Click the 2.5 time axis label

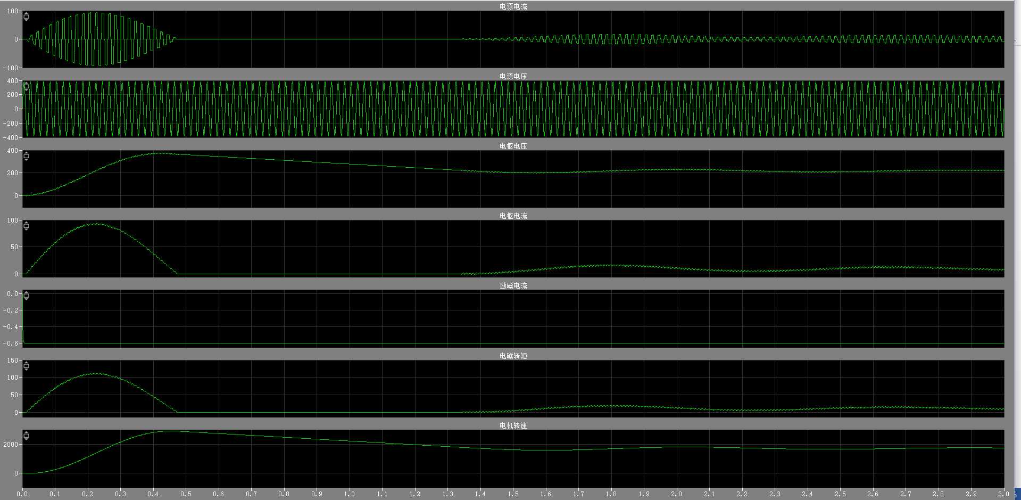pos(840,494)
